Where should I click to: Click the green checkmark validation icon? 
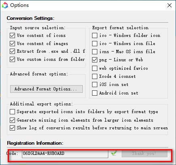point(114,153)
